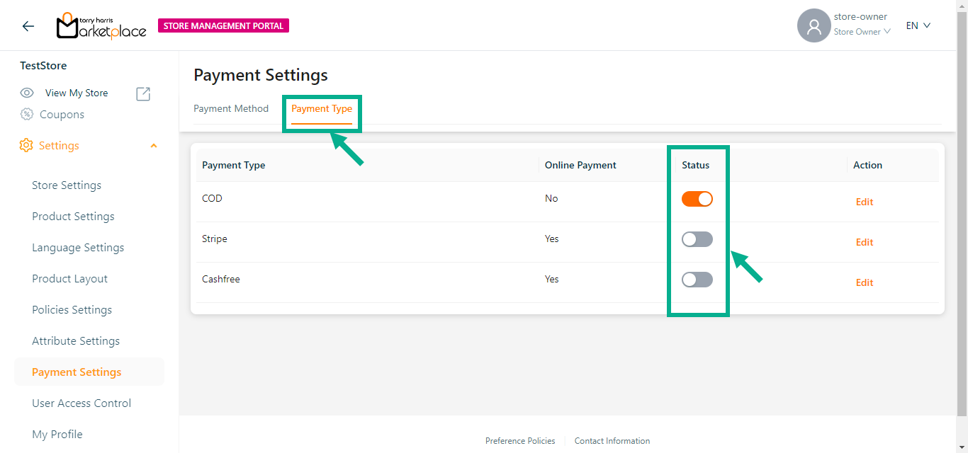Select the Payment Type tab
This screenshot has width=968, height=453.
click(x=322, y=108)
